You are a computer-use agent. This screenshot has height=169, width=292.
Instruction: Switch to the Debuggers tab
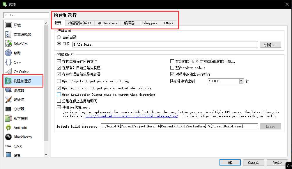click(149, 23)
